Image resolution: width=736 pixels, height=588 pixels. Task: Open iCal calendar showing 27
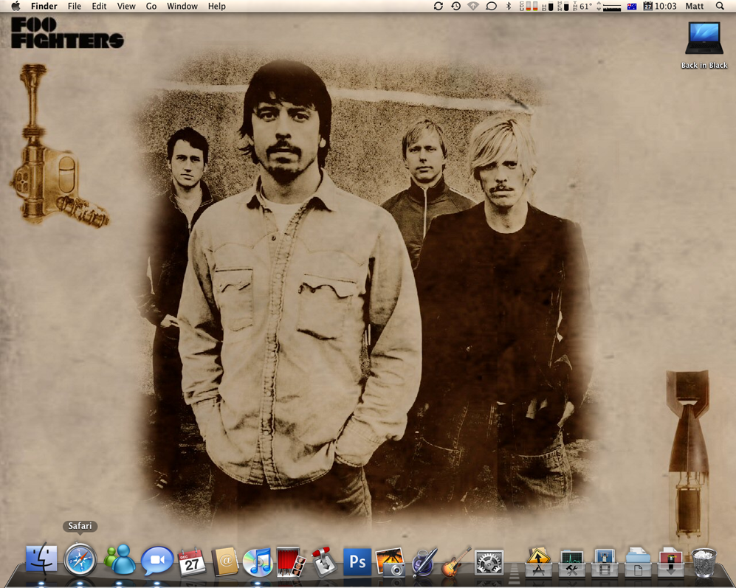192,561
